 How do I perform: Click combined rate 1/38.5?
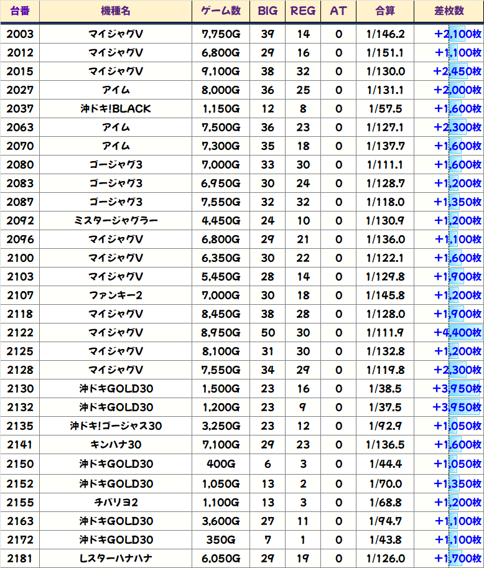(385, 389)
